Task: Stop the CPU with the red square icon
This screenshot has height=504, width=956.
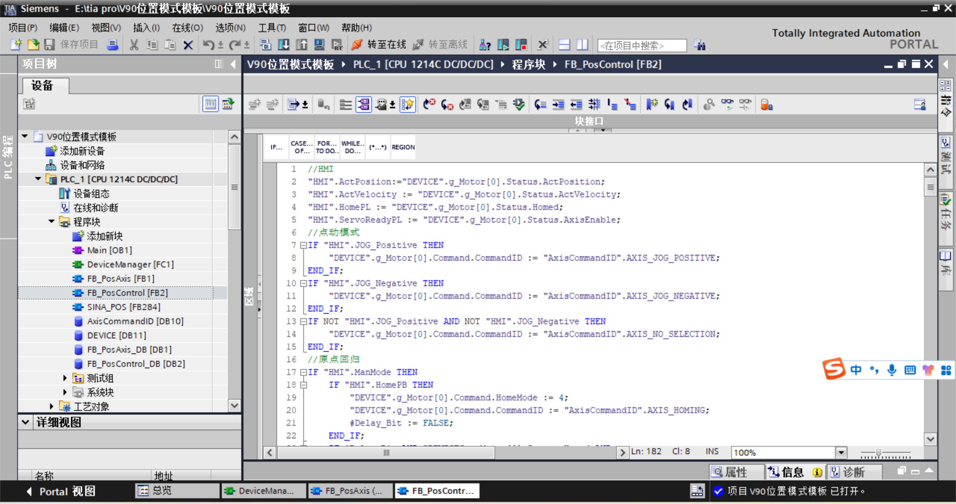Action: click(521, 45)
